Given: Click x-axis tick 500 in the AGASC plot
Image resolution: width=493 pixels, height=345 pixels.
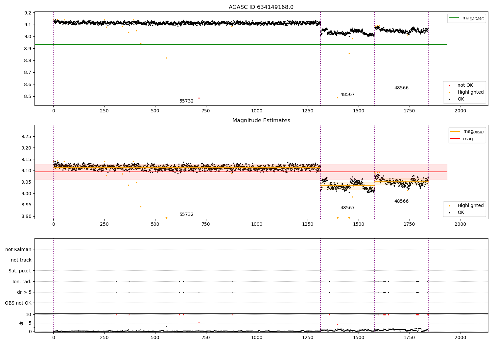Looking at the screenshot, I should point(155,111).
